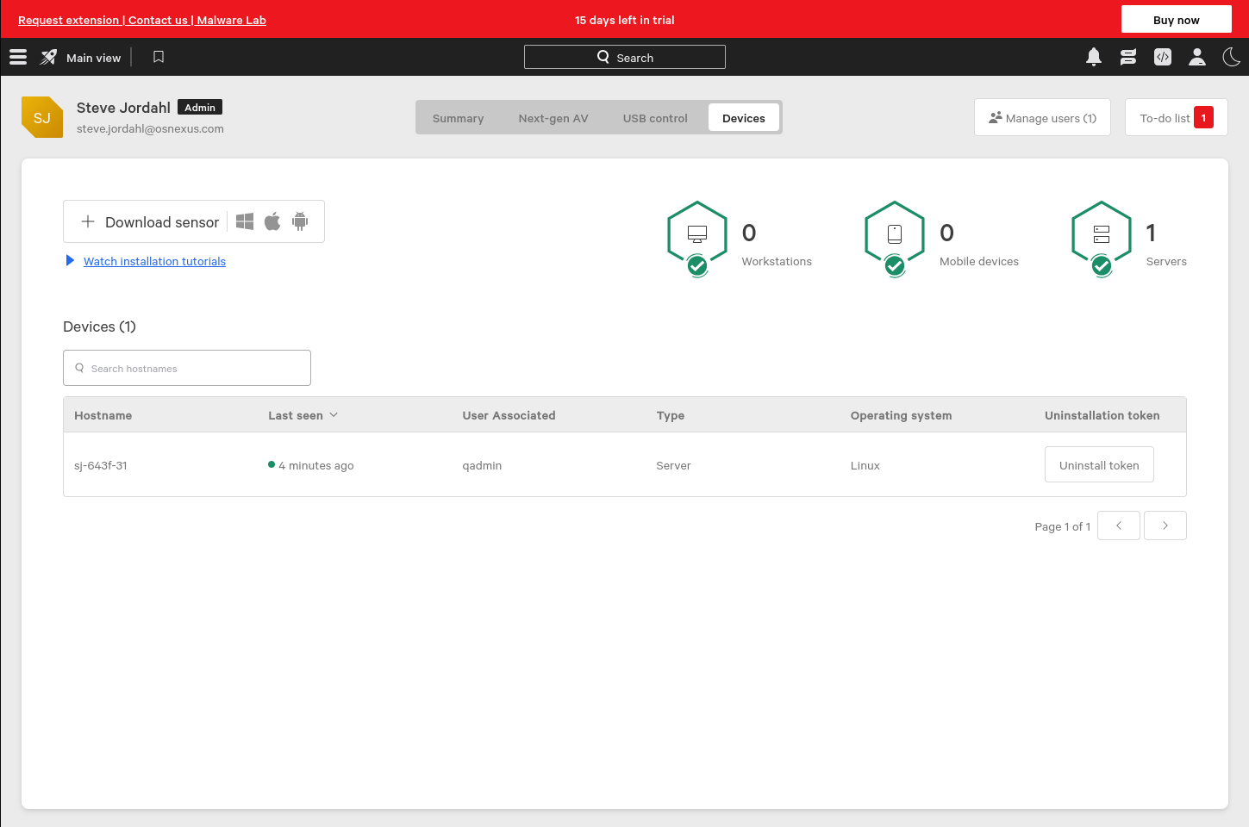Screen dimensions: 1249x827
Task: Download the Android sensor
Action: coord(300,221)
